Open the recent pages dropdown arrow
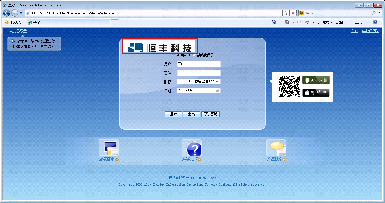The width and height of the screenshot is (385, 203). click(21, 13)
